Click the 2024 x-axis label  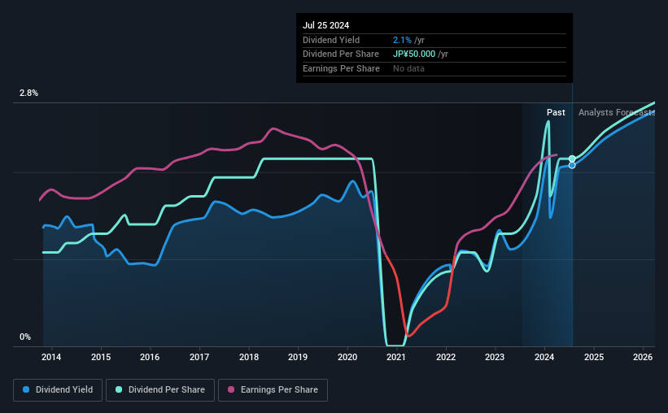[544, 357]
